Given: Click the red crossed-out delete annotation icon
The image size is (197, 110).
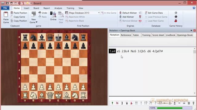Looking at the screenshot, I should (x=117, y=103).
